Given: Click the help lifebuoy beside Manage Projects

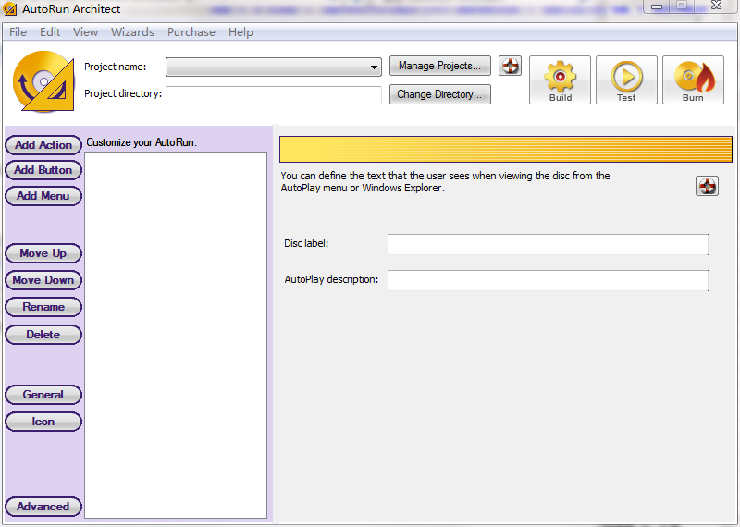Looking at the screenshot, I should coord(510,66).
